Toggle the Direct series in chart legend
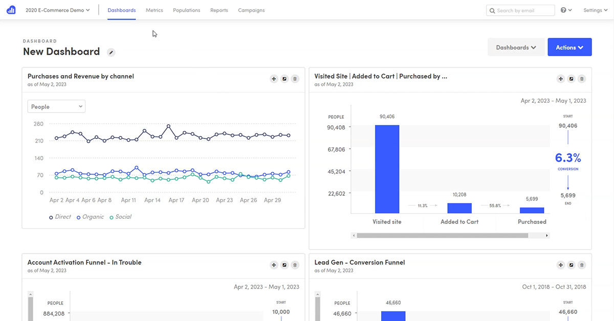Image resolution: width=614 pixels, height=321 pixels. click(60, 217)
